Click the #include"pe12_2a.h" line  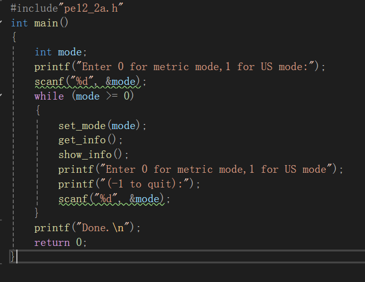click(x=67, y=8)
